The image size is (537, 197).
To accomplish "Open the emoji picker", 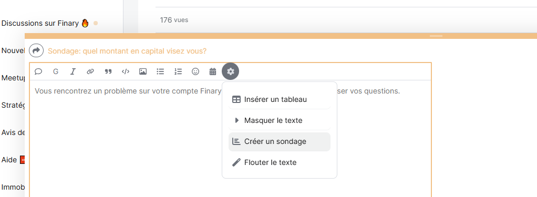I will point(195,71).
